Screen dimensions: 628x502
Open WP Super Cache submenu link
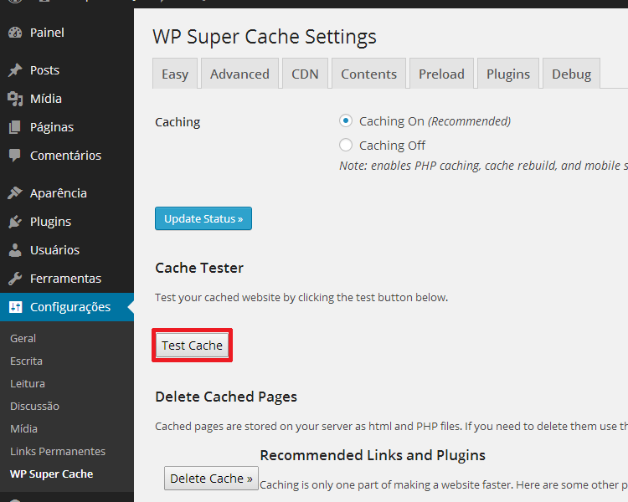tap(52, 474)
